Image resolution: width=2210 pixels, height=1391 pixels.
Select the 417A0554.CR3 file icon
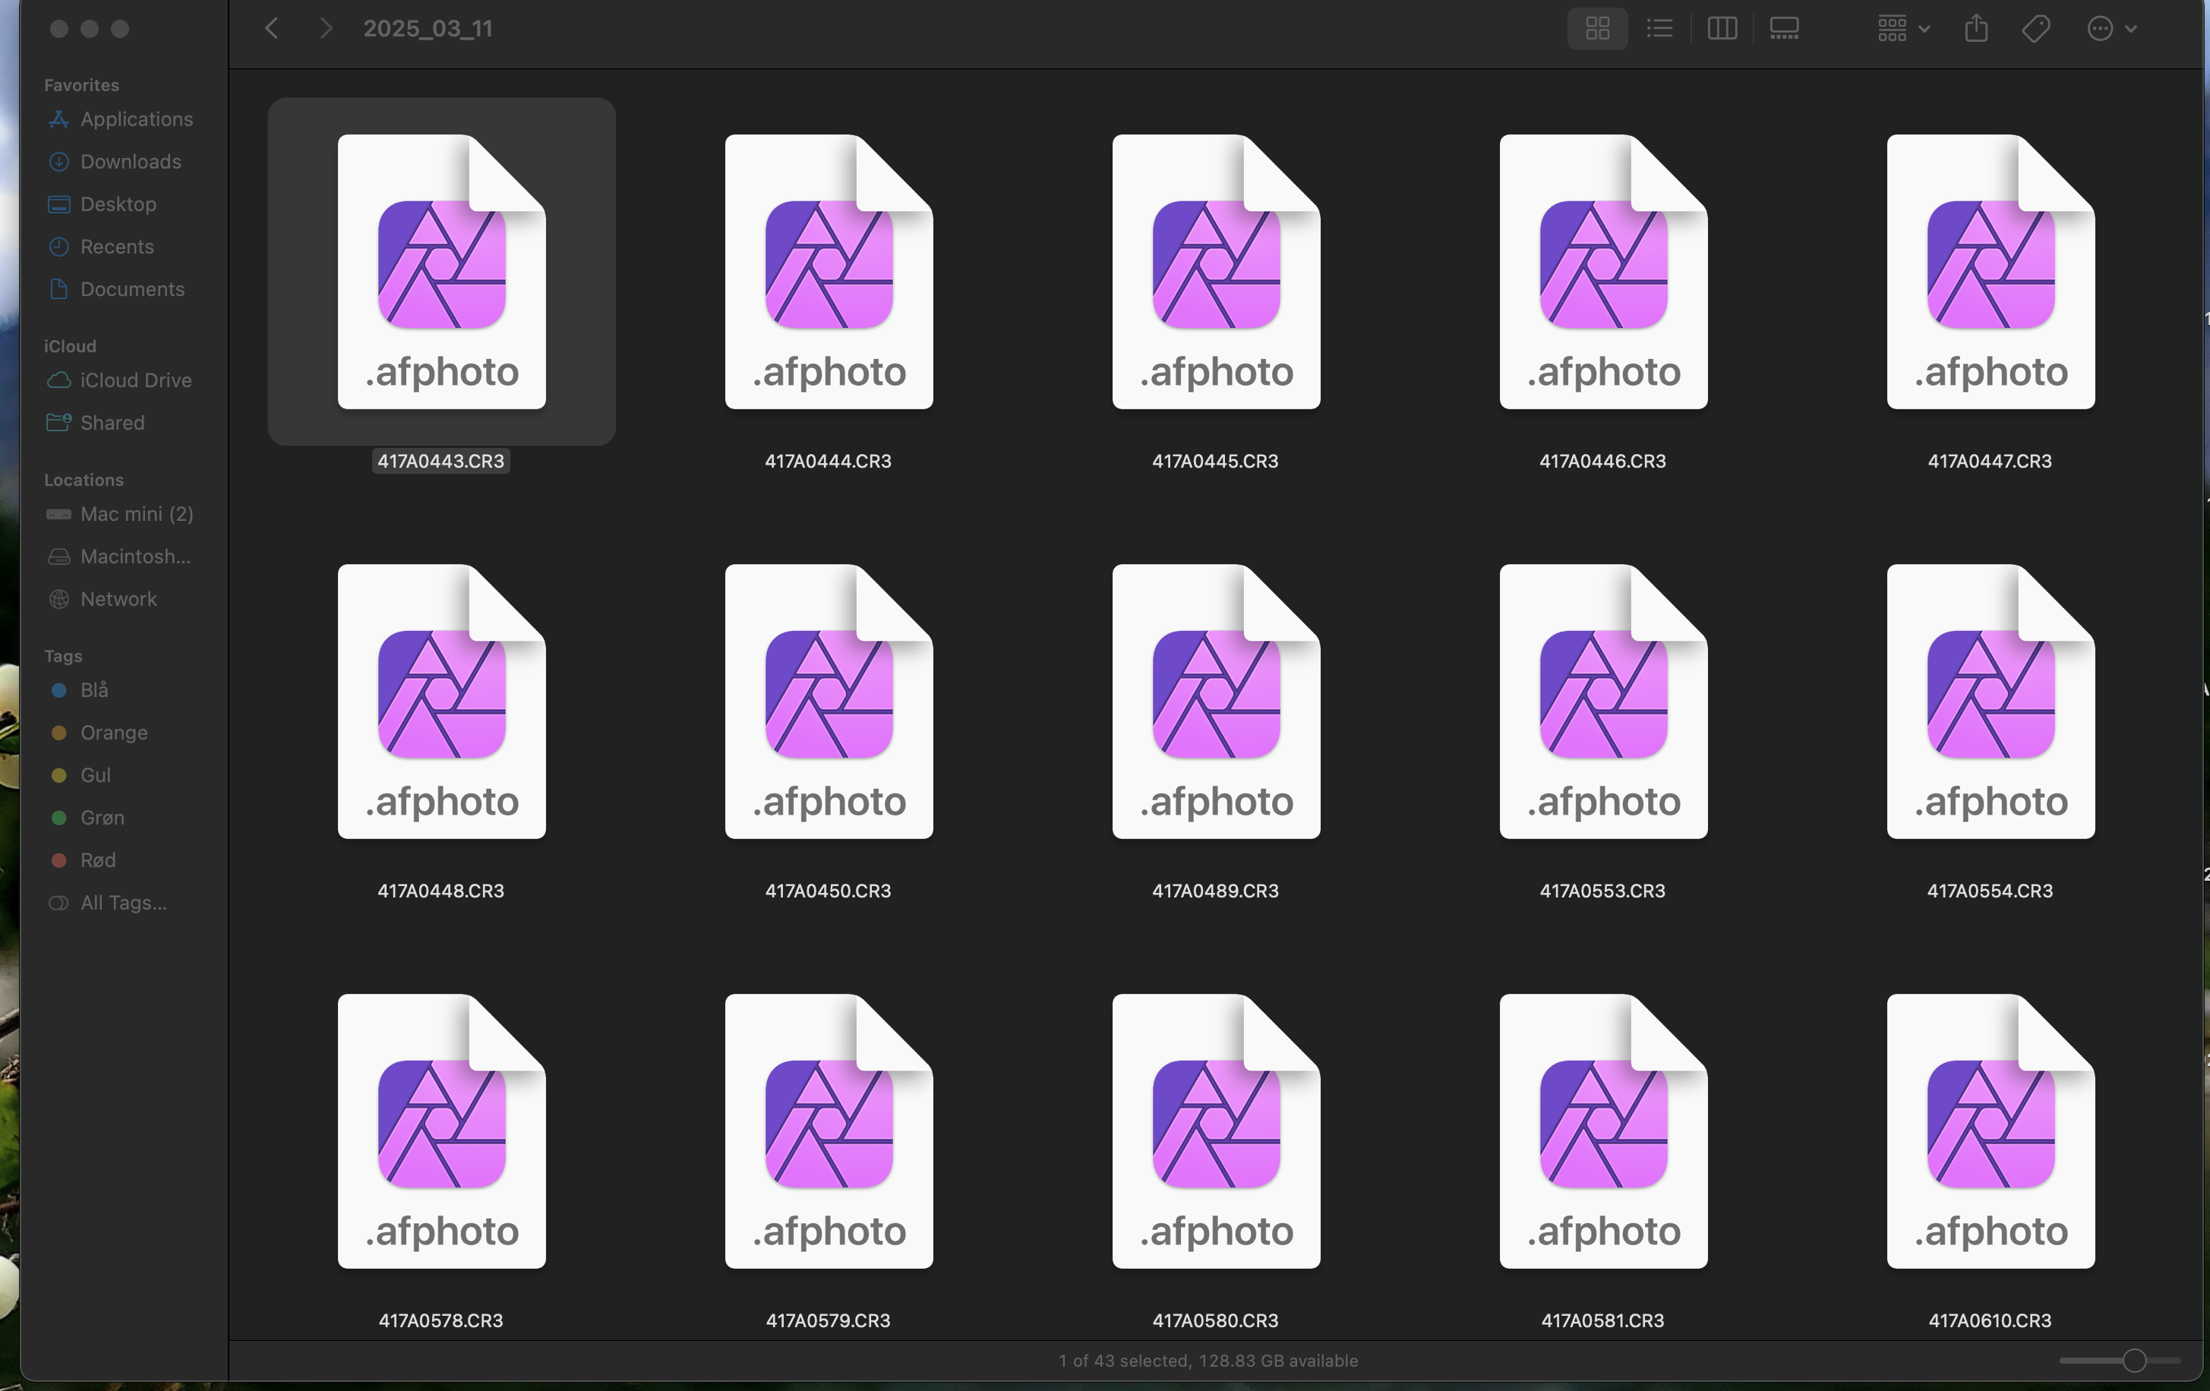[x=1991, y=701]
